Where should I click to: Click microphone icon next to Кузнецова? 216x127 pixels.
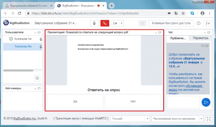tap(41, 39)
